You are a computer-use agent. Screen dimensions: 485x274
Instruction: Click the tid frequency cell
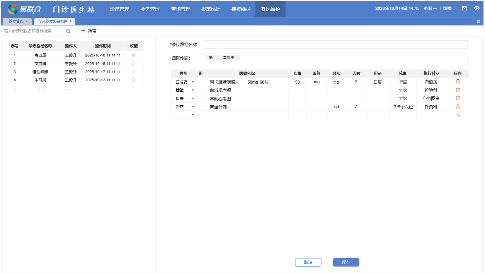click(x=337, y=82)
